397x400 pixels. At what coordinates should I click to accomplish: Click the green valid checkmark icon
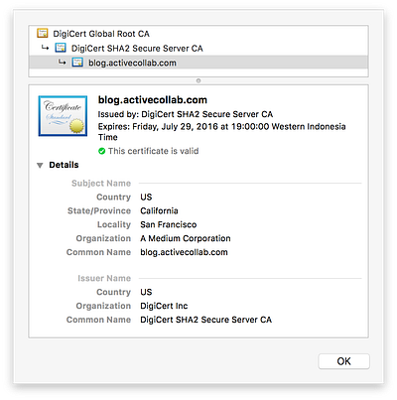tap(101, 151)
